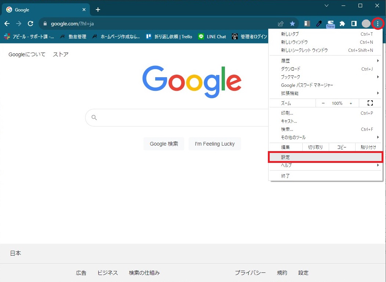The width and height of the screenshot is (386, 282).
Task: Open the 広告 footer link
Action: point(81,273)
